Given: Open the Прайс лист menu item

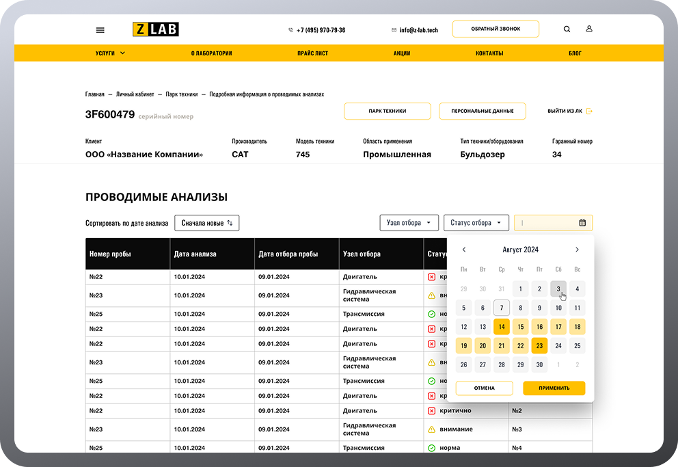Looking at the screenshot, I should 312,53.
